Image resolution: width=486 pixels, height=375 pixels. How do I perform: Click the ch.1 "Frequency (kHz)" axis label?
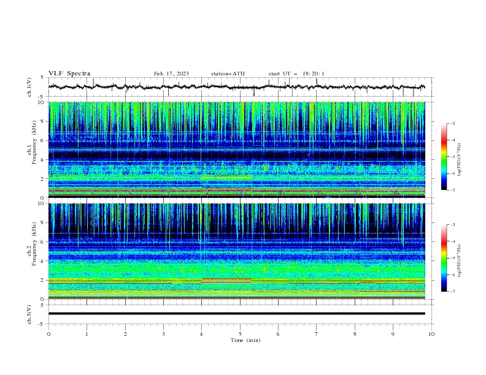coord(34,142)
